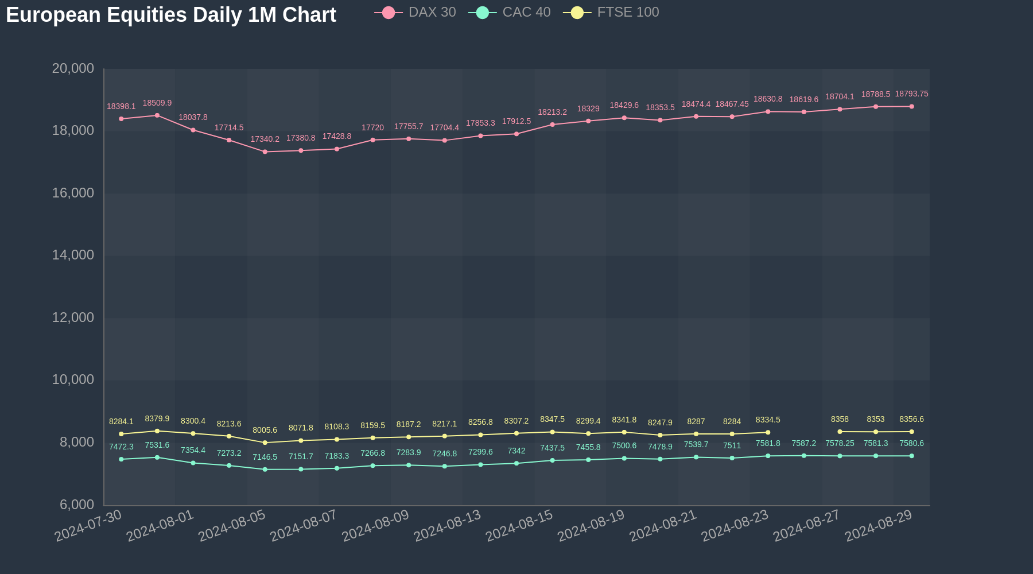Click the 2024-07-30 x-axis date
Screen dimensions: 1033x574
88,525
